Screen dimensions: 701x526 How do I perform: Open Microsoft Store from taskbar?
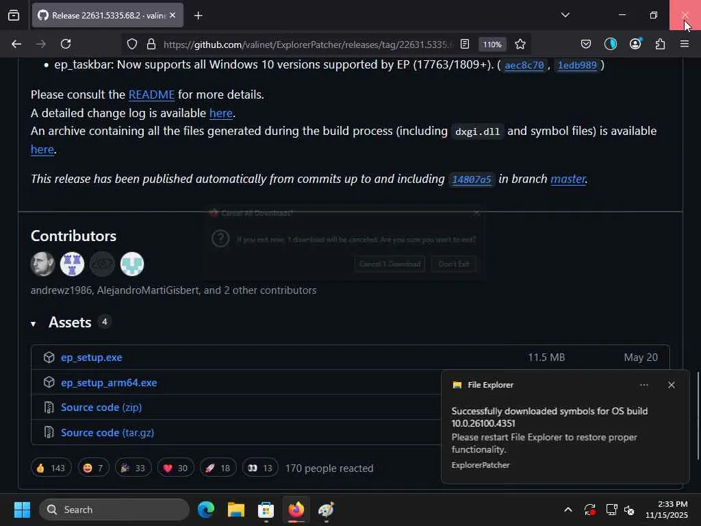(x=266, y=510)
